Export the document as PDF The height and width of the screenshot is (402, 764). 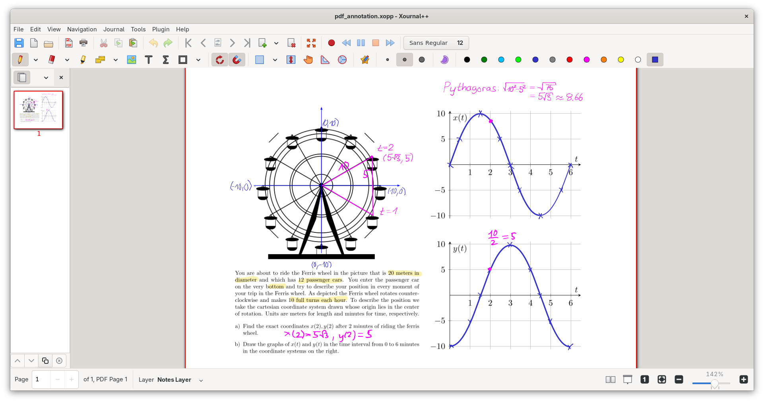click(x=69, y=43)
